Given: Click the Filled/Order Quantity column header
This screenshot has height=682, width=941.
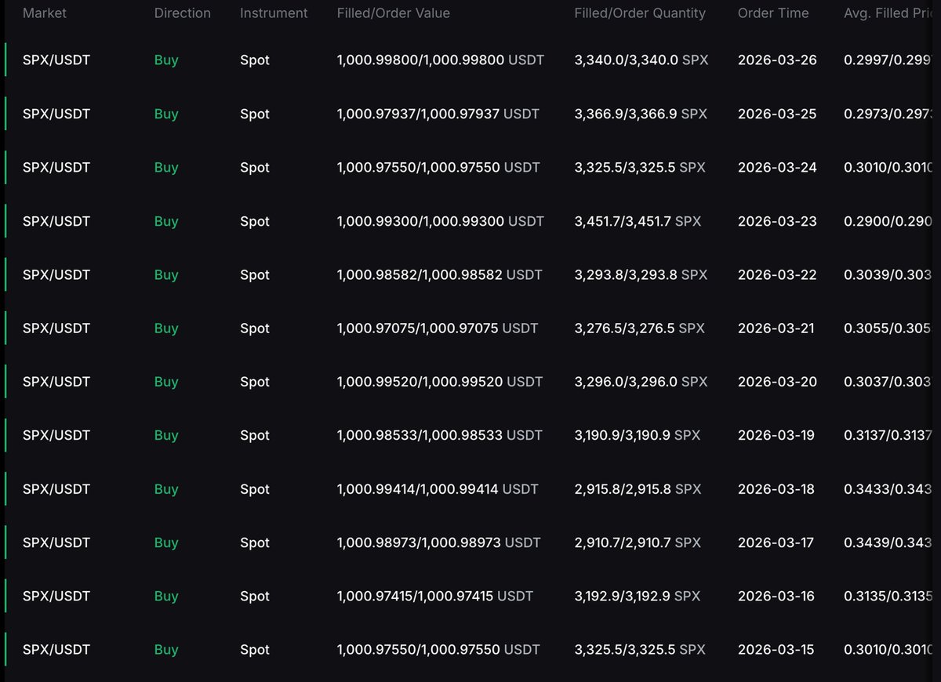Looking at the screenshot, I should tap(640, 13).
